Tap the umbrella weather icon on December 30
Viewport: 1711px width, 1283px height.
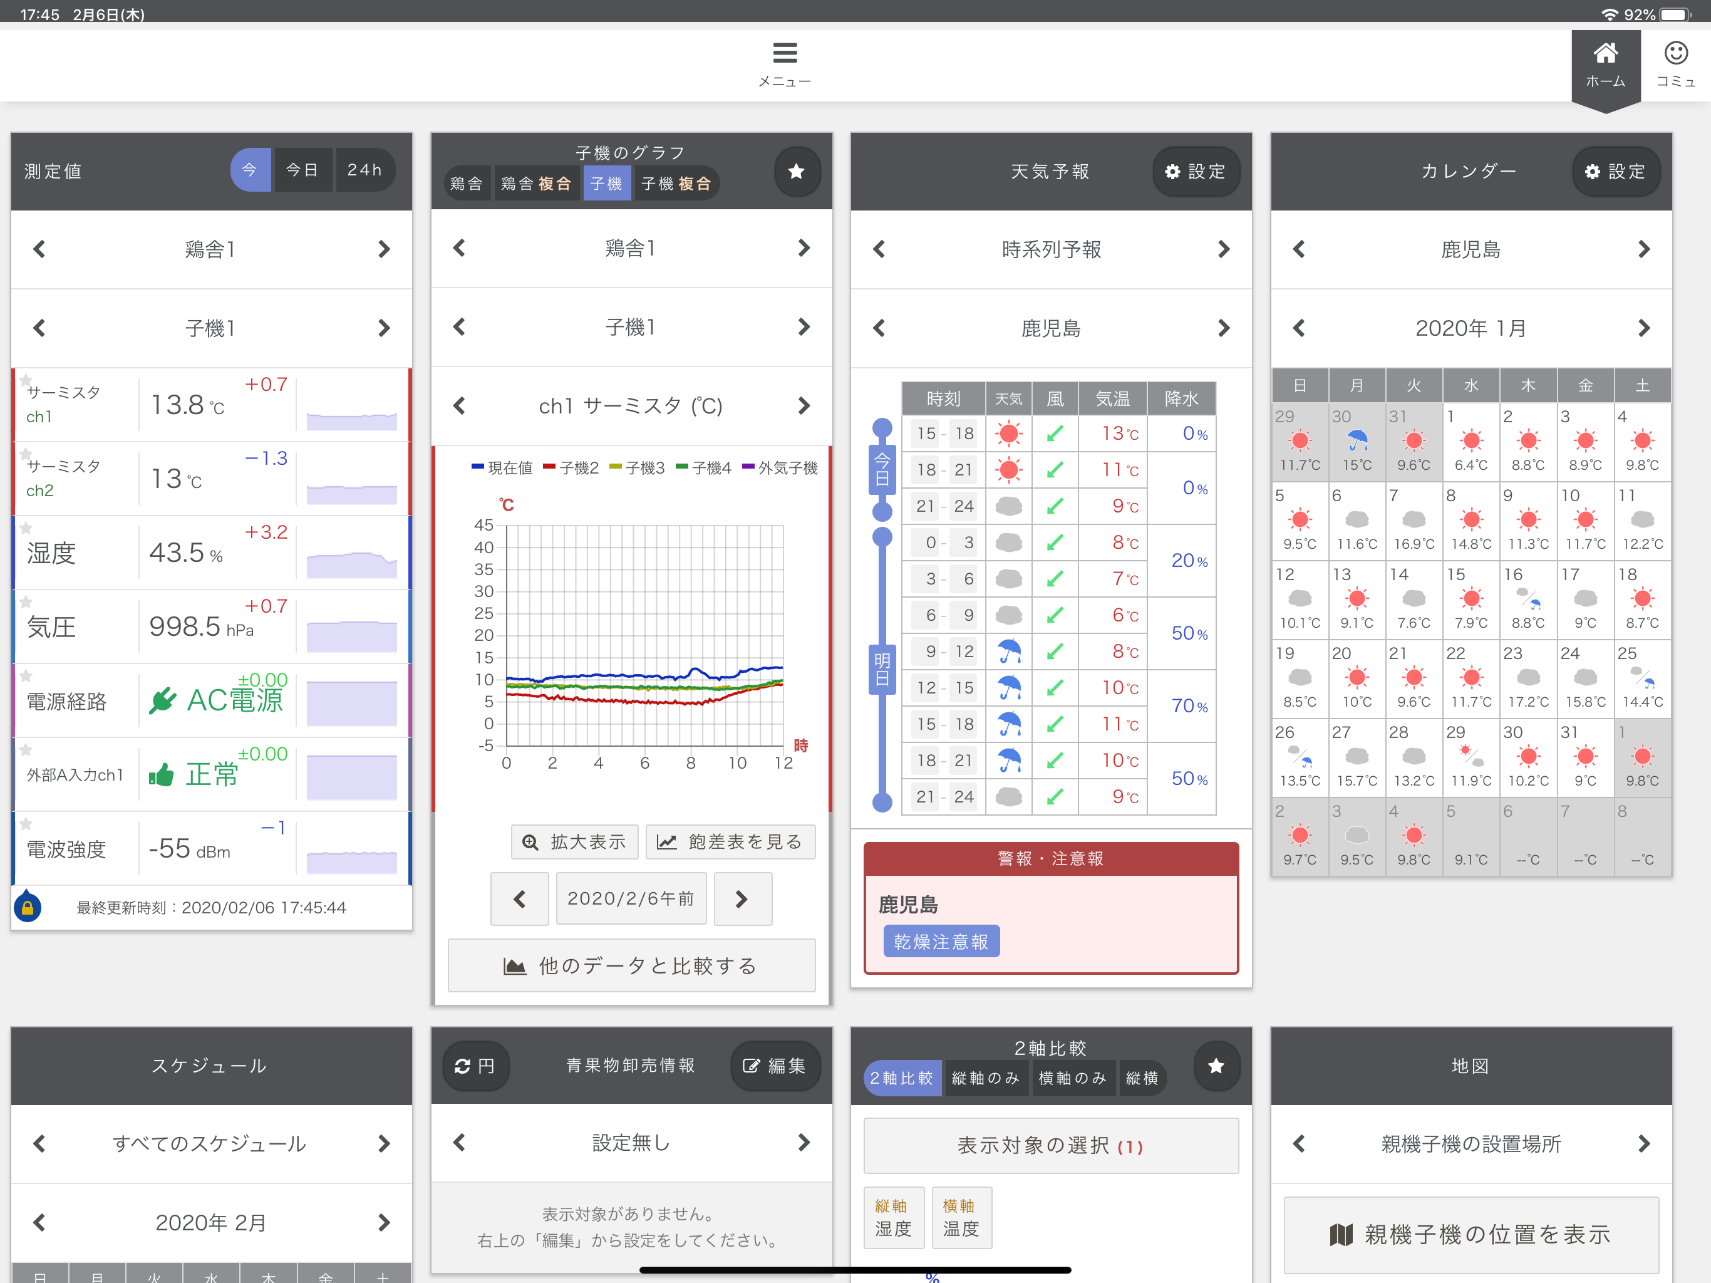1357,440
